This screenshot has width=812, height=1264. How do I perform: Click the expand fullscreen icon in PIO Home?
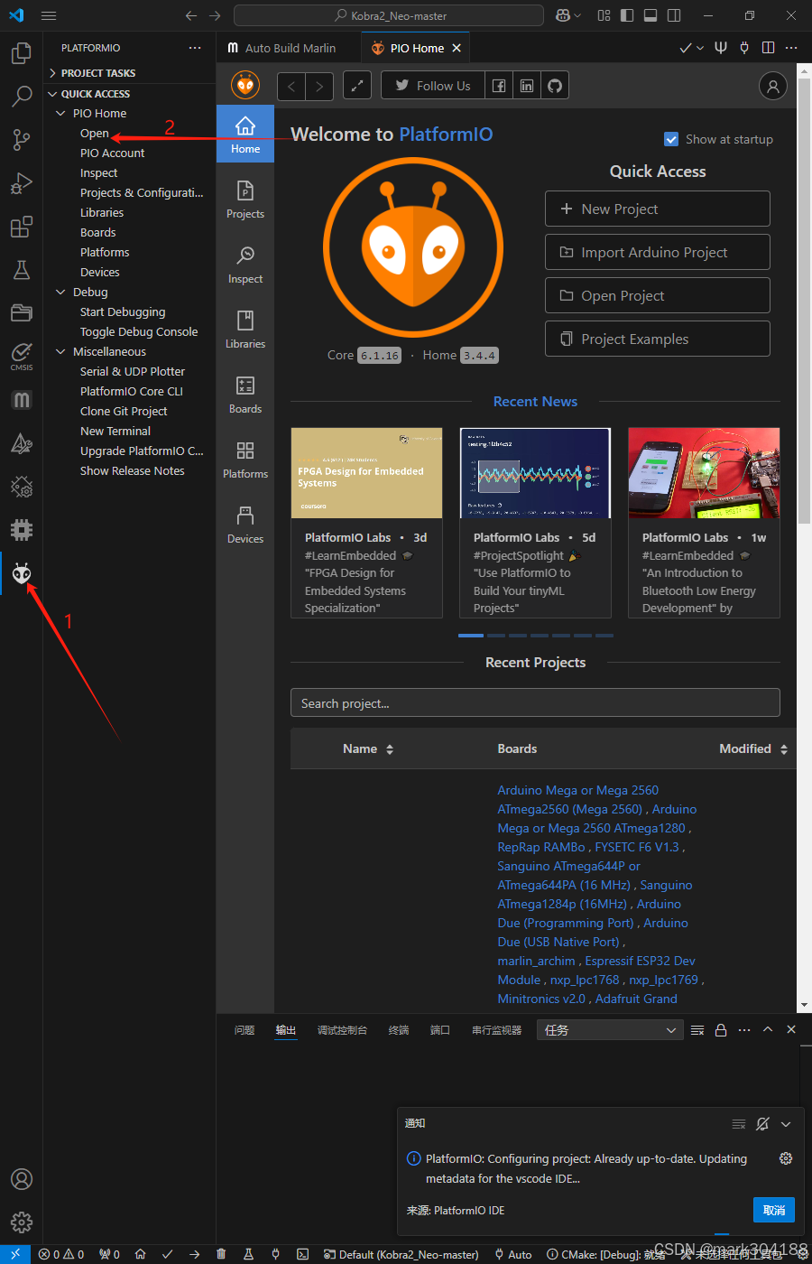tap(357, 86)
